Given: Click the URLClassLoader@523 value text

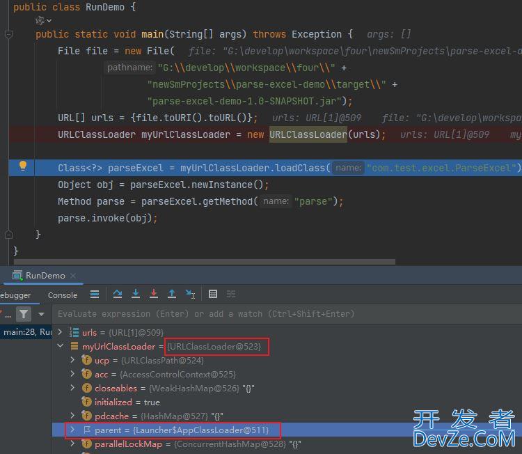Looking at the screenshot, I should pyautogui.click(x=214, y=346).
